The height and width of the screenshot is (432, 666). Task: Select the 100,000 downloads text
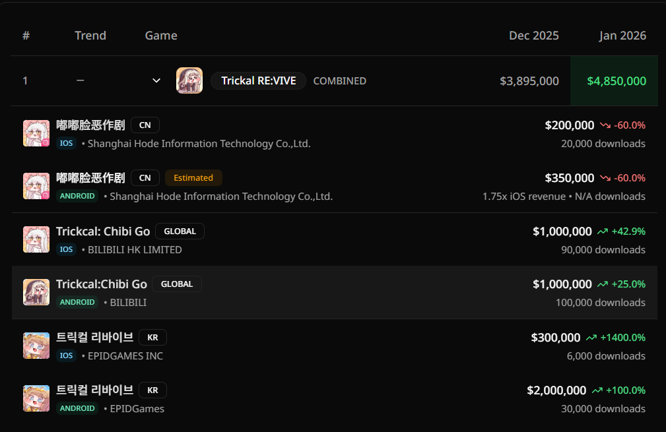[x=601, y=302]
